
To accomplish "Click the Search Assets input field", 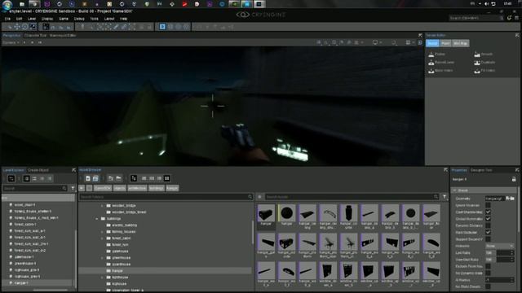I will 352,197.
